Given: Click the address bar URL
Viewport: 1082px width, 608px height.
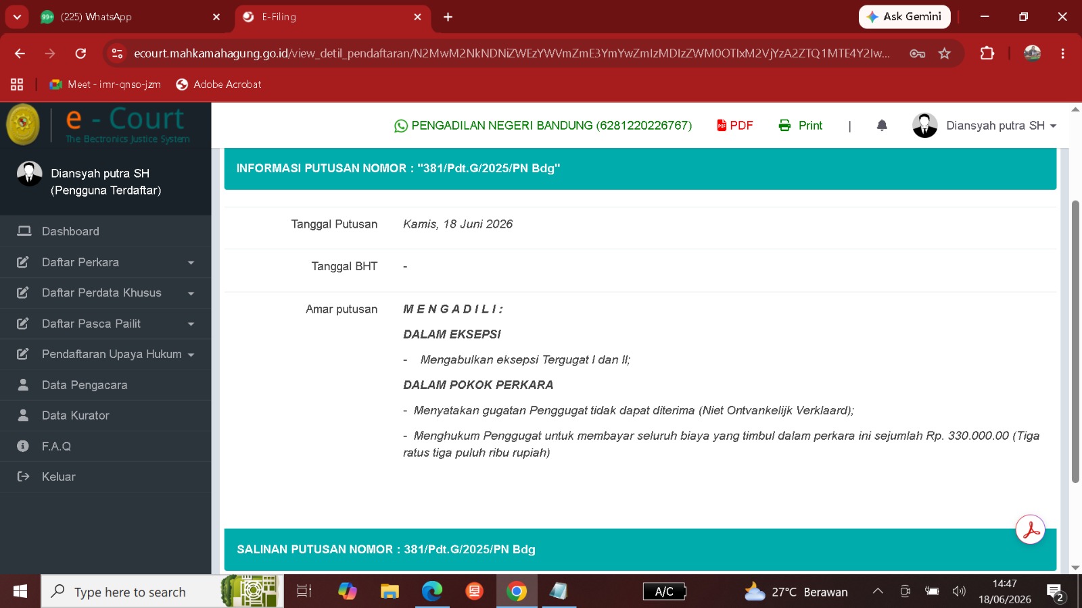Looking at the screenshot, I should pos(512,53).
